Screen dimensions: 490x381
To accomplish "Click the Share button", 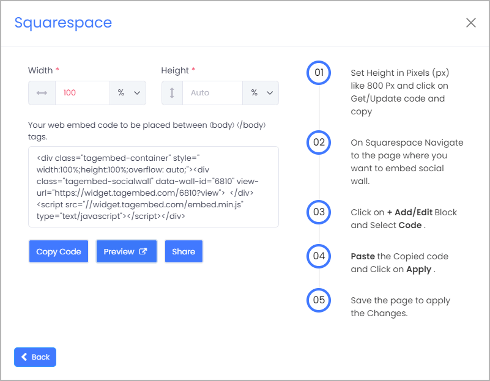I will pos(184,251).
